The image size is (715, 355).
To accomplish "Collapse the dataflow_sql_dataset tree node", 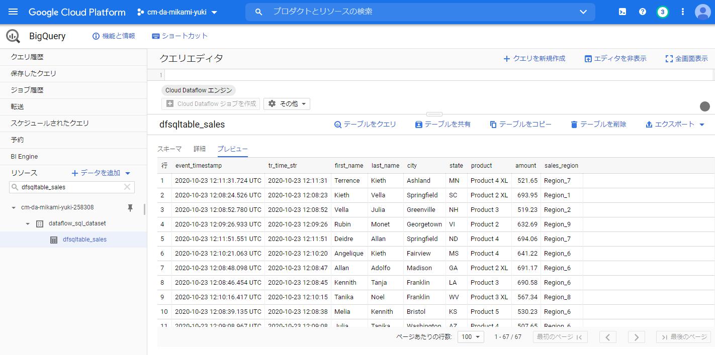I will [x=28, y=223].
